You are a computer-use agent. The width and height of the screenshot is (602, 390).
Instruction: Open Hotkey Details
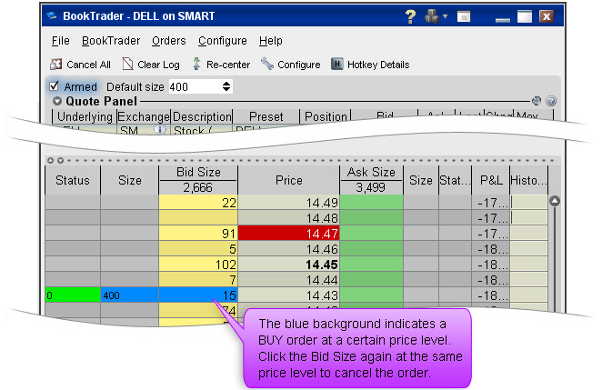tap(370, 65)
